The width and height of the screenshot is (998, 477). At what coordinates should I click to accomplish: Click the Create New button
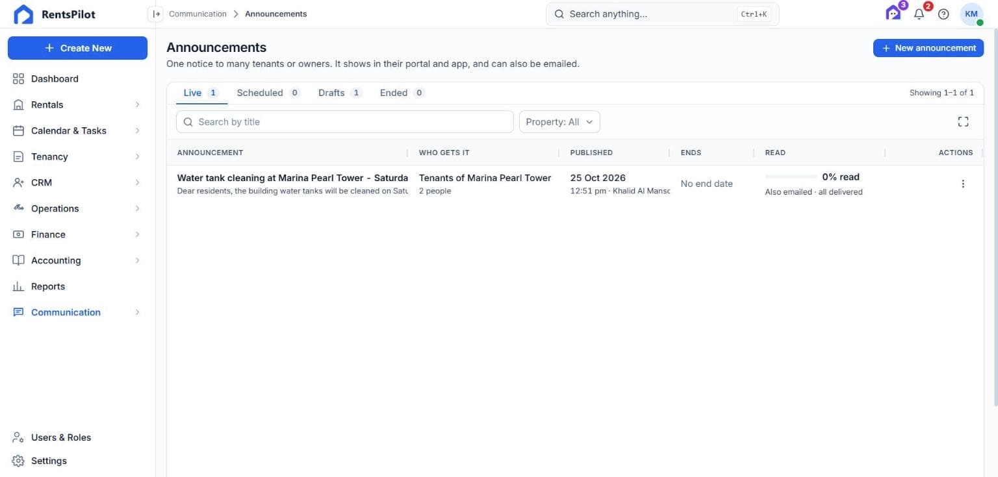(77, 48)
